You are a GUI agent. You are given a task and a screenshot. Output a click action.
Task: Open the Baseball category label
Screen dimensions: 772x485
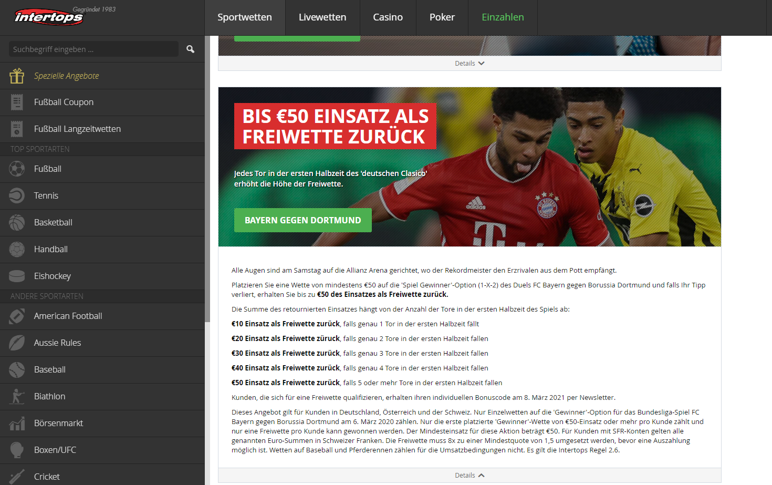50,369
